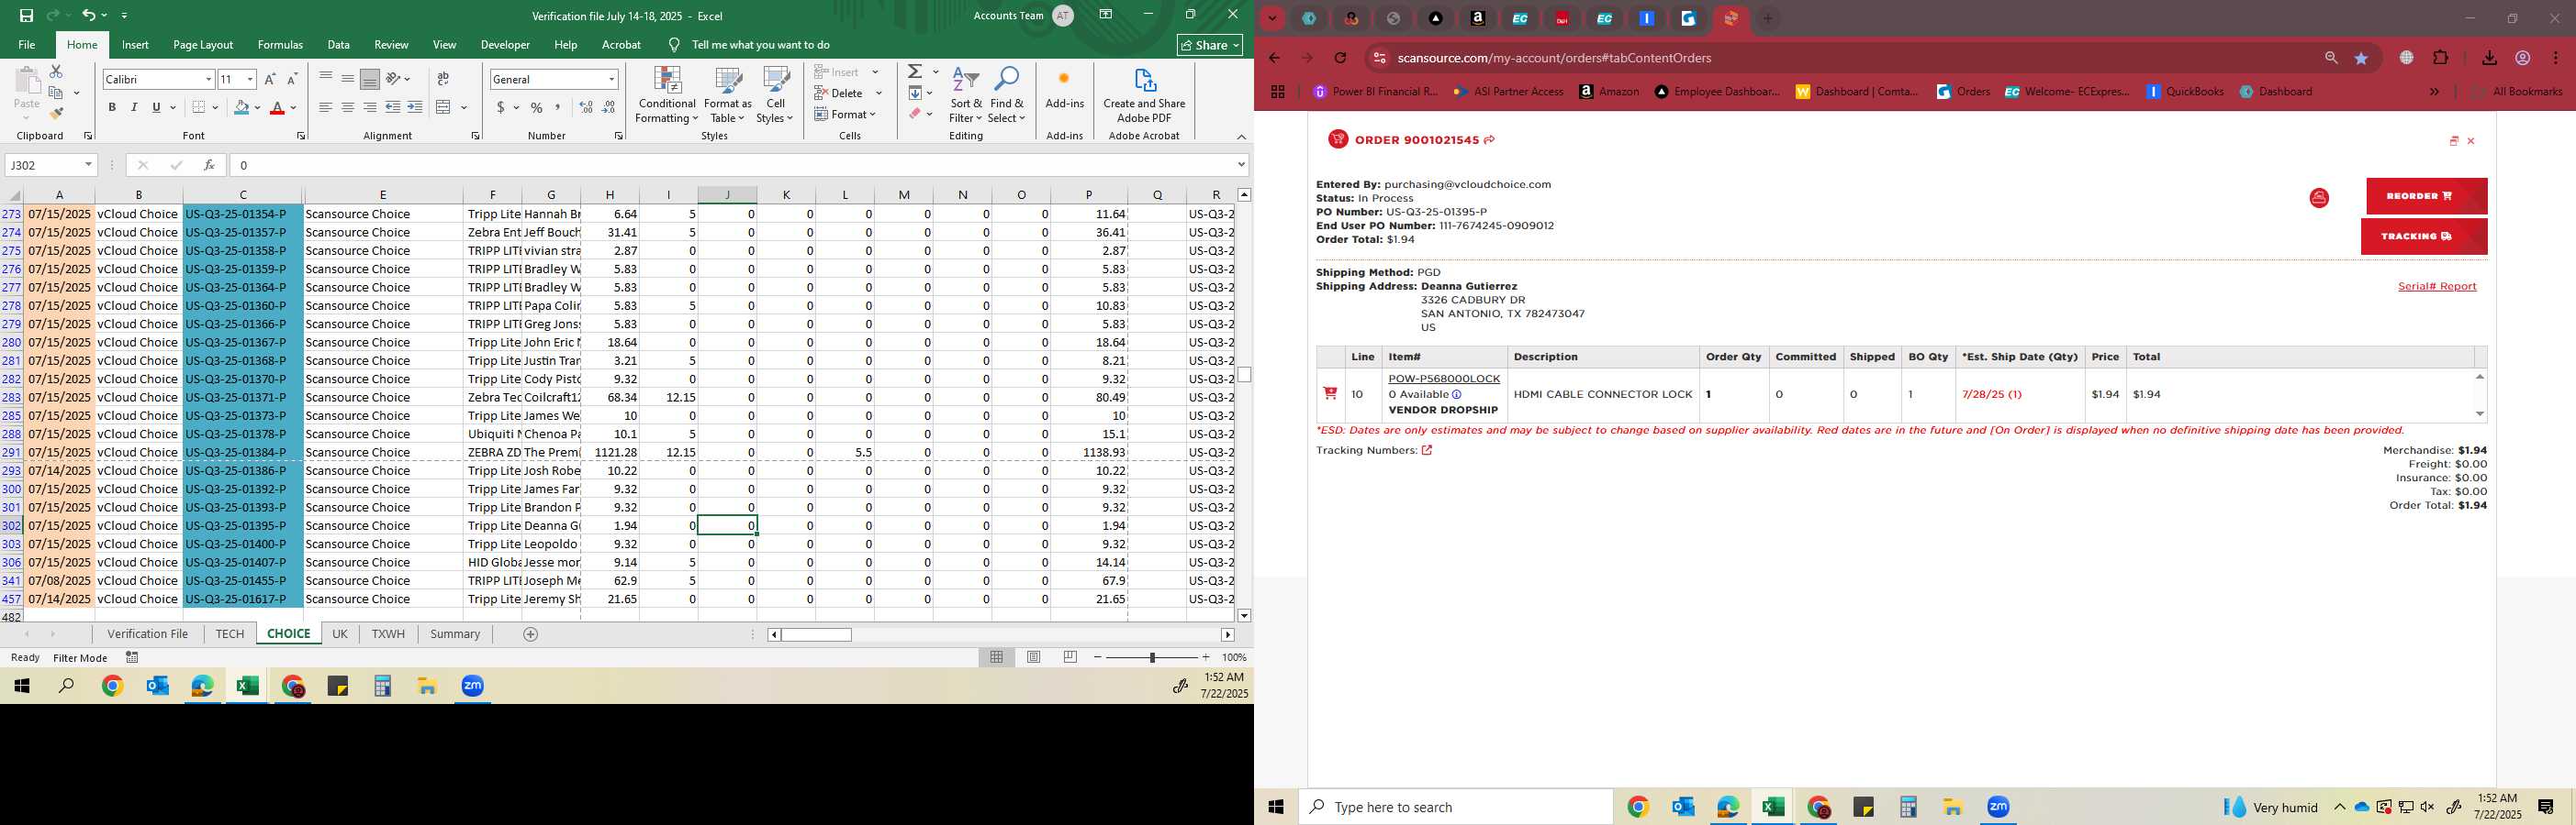Click the Insert Function fx icon

(208, 165)
